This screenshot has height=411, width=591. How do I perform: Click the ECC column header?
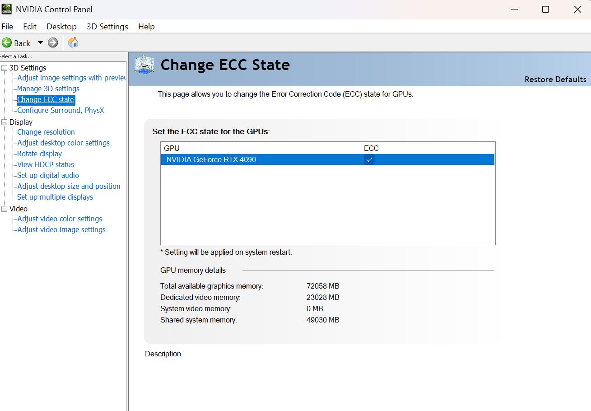(428, 148)
